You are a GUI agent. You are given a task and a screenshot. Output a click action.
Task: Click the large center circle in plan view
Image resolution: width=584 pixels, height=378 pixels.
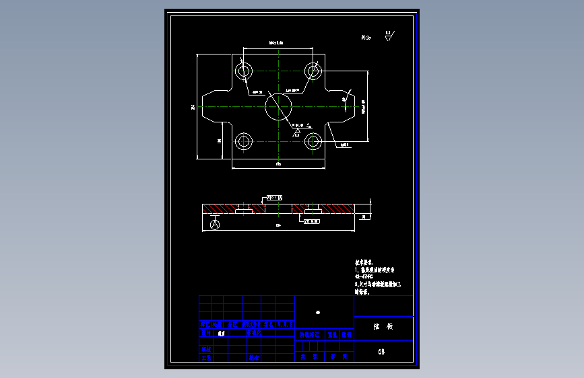pos(279,107)
